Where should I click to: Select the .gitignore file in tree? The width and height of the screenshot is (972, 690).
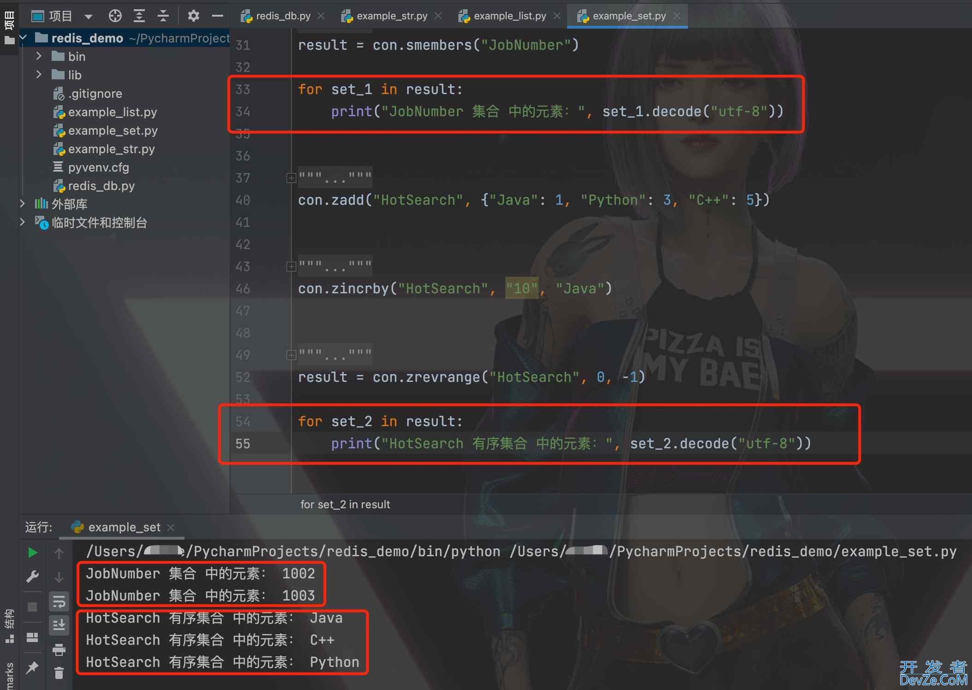pos(88,94)
